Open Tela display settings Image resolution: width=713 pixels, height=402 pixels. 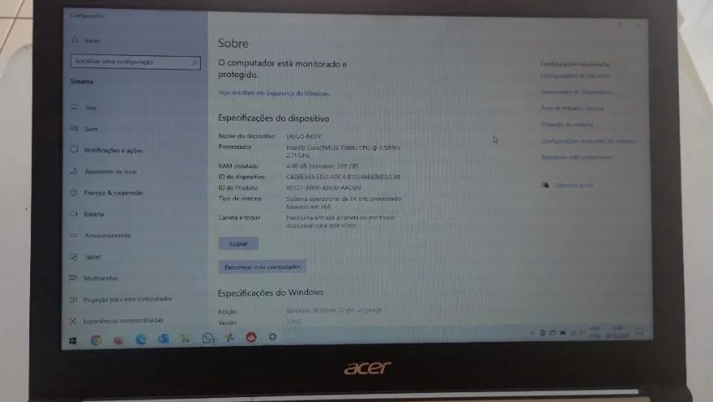pos(84,107)
